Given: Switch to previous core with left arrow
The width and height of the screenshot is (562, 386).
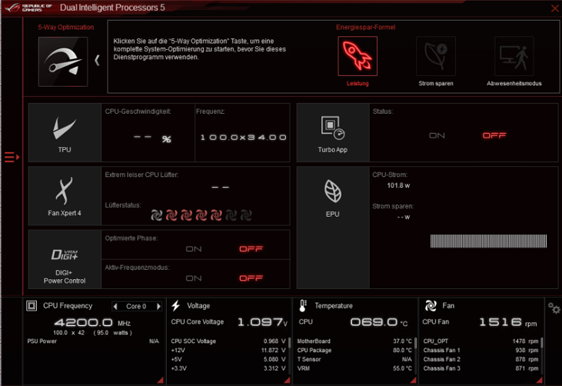Looking at the screenshot, I should point(115,307).
